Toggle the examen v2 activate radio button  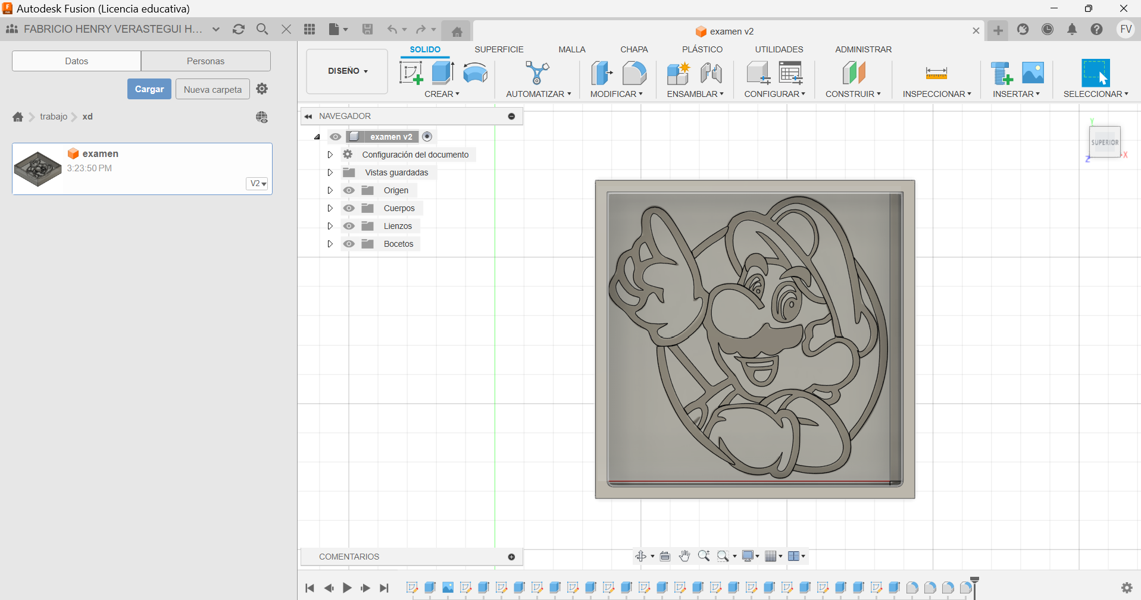(427, 137)
